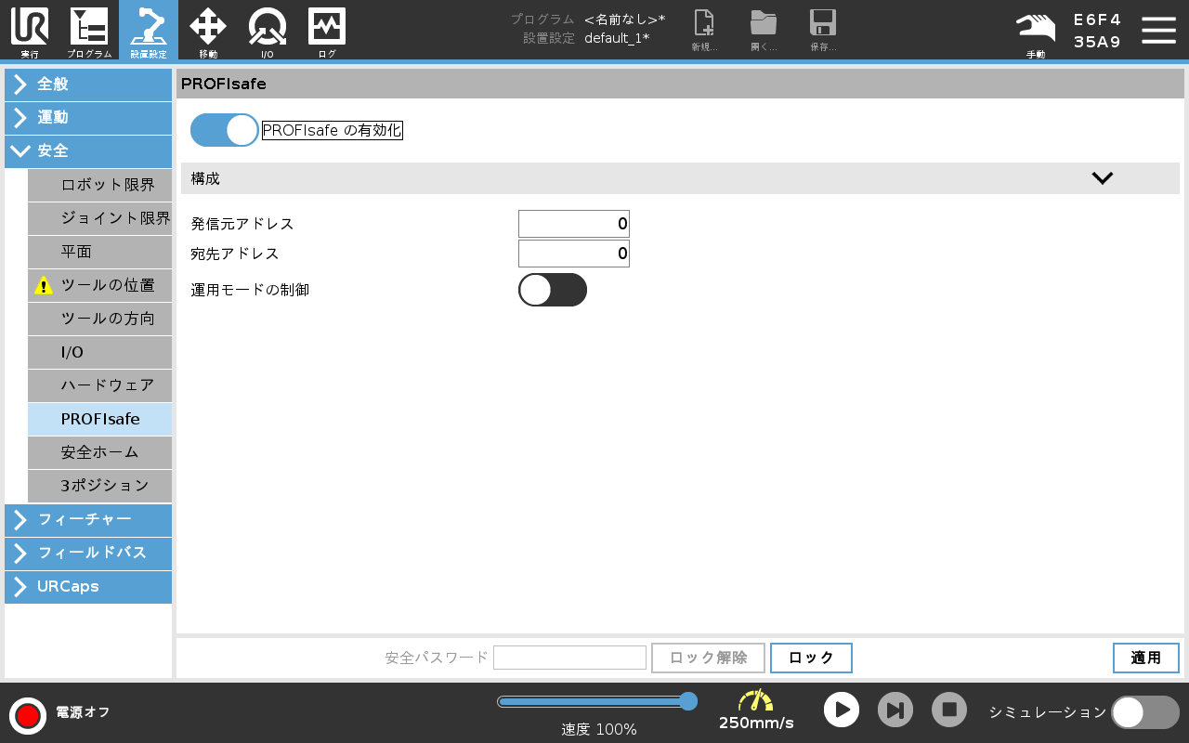Open ツールの方向 safety settings
The width and height of the screenshot is (1189, 743).
99,319
